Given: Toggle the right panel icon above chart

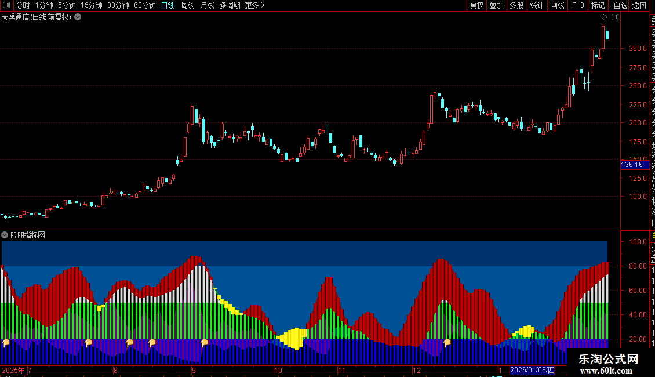Looking at the screenshot, I should 615,17.
